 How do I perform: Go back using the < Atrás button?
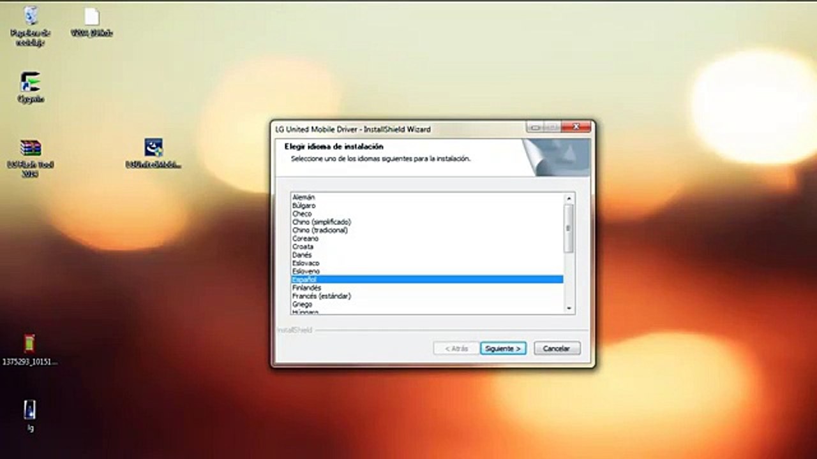coord(456,349)
